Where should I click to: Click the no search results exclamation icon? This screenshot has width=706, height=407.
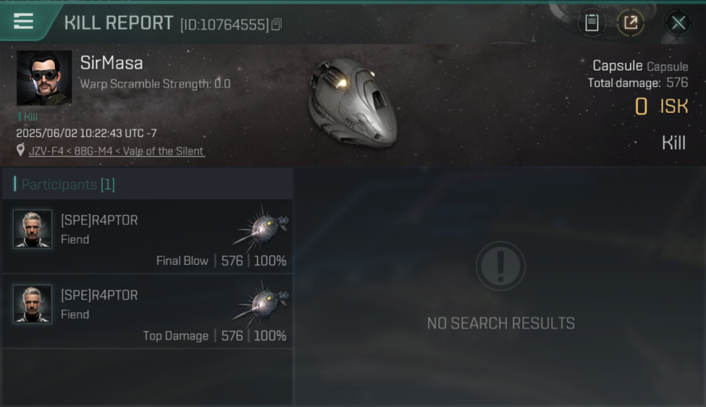(x=501, y=266)
